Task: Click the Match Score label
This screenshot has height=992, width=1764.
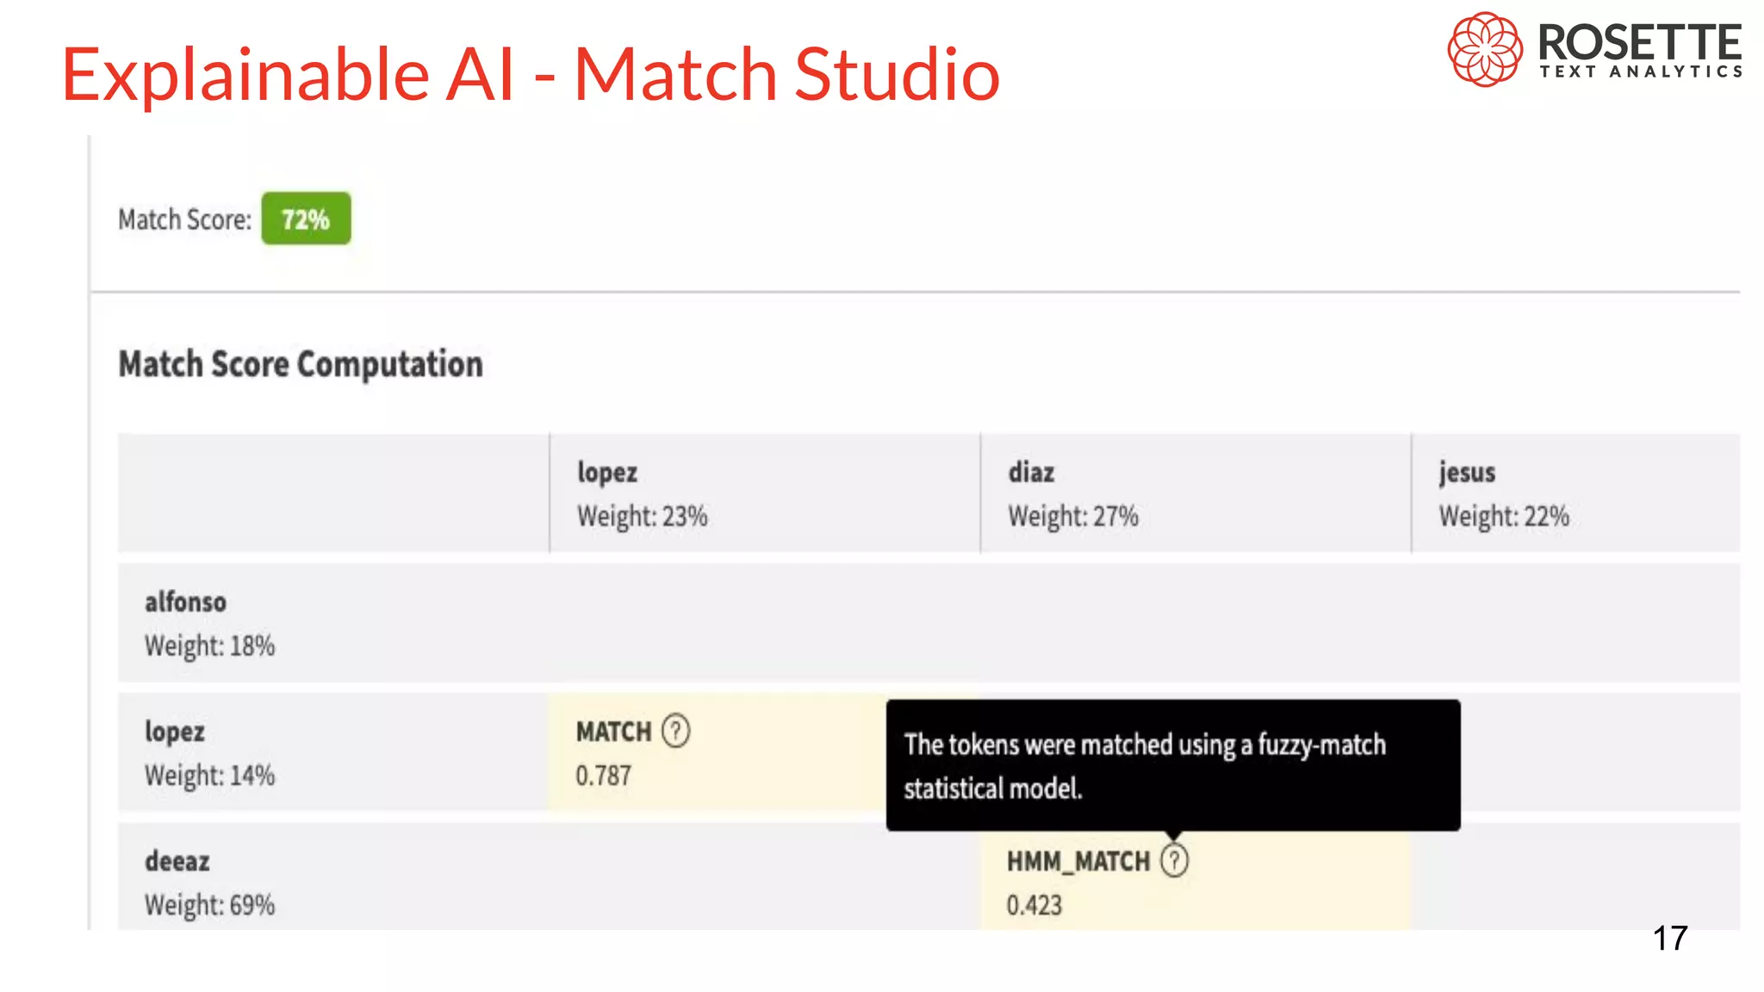Action: tap(184, 220)
